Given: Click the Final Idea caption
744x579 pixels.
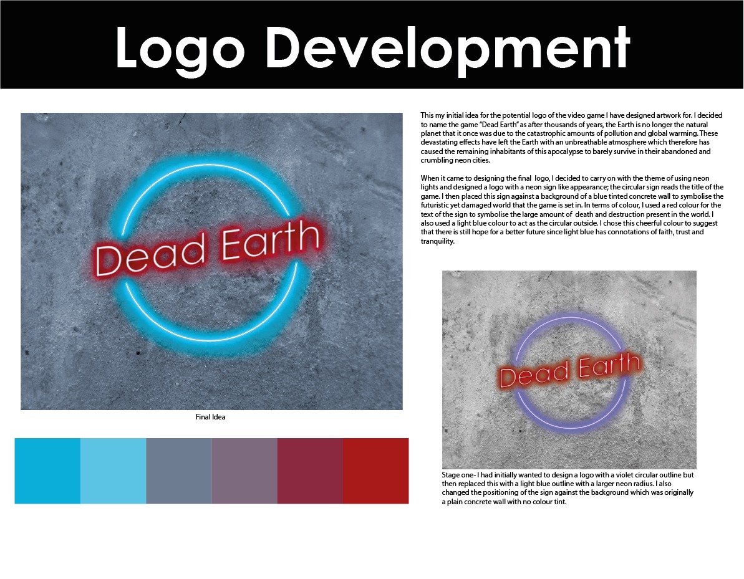Looking at the screenshot, I should 211,417.
